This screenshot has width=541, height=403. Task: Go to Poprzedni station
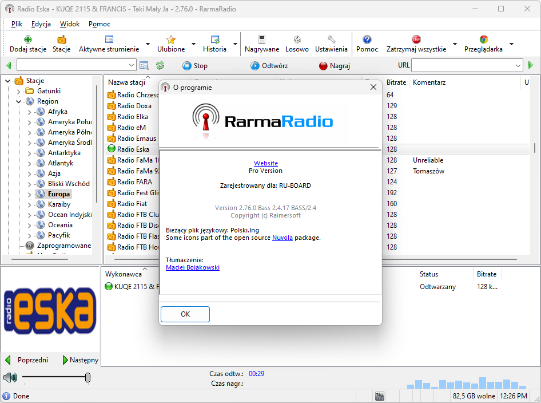click(x=27, y=360)
